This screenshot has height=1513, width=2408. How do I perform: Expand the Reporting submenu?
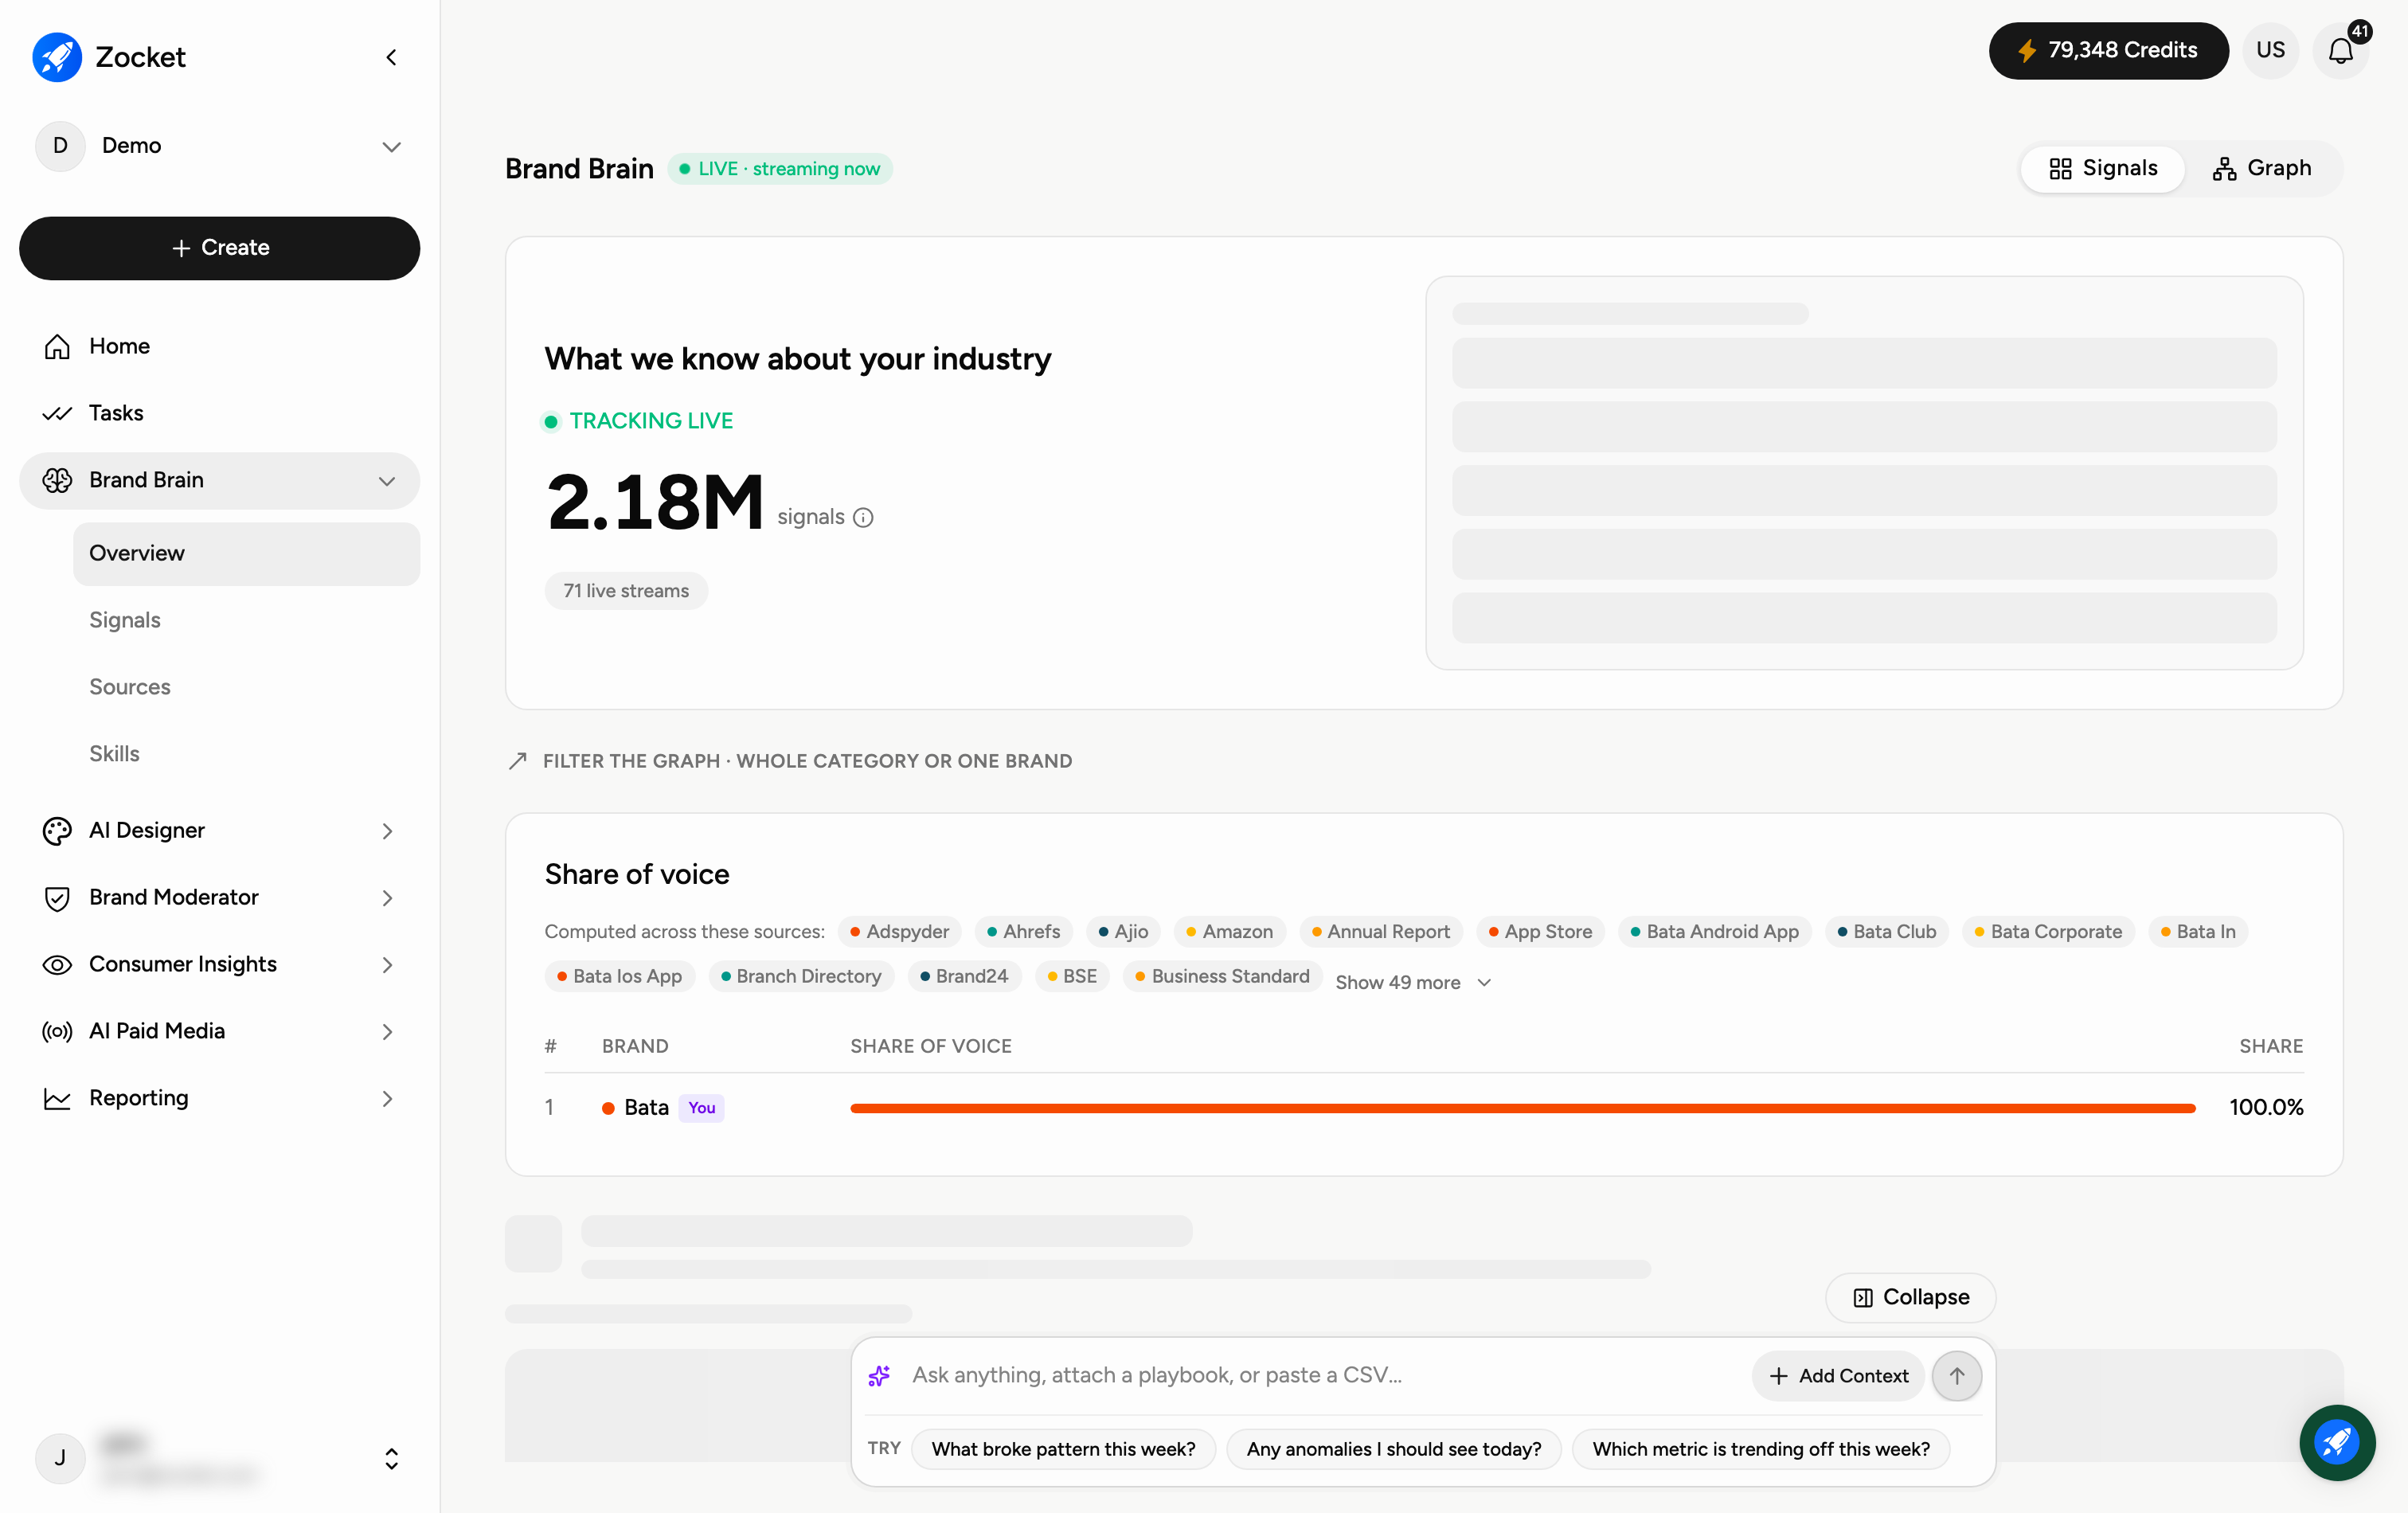pos(387,1099)
